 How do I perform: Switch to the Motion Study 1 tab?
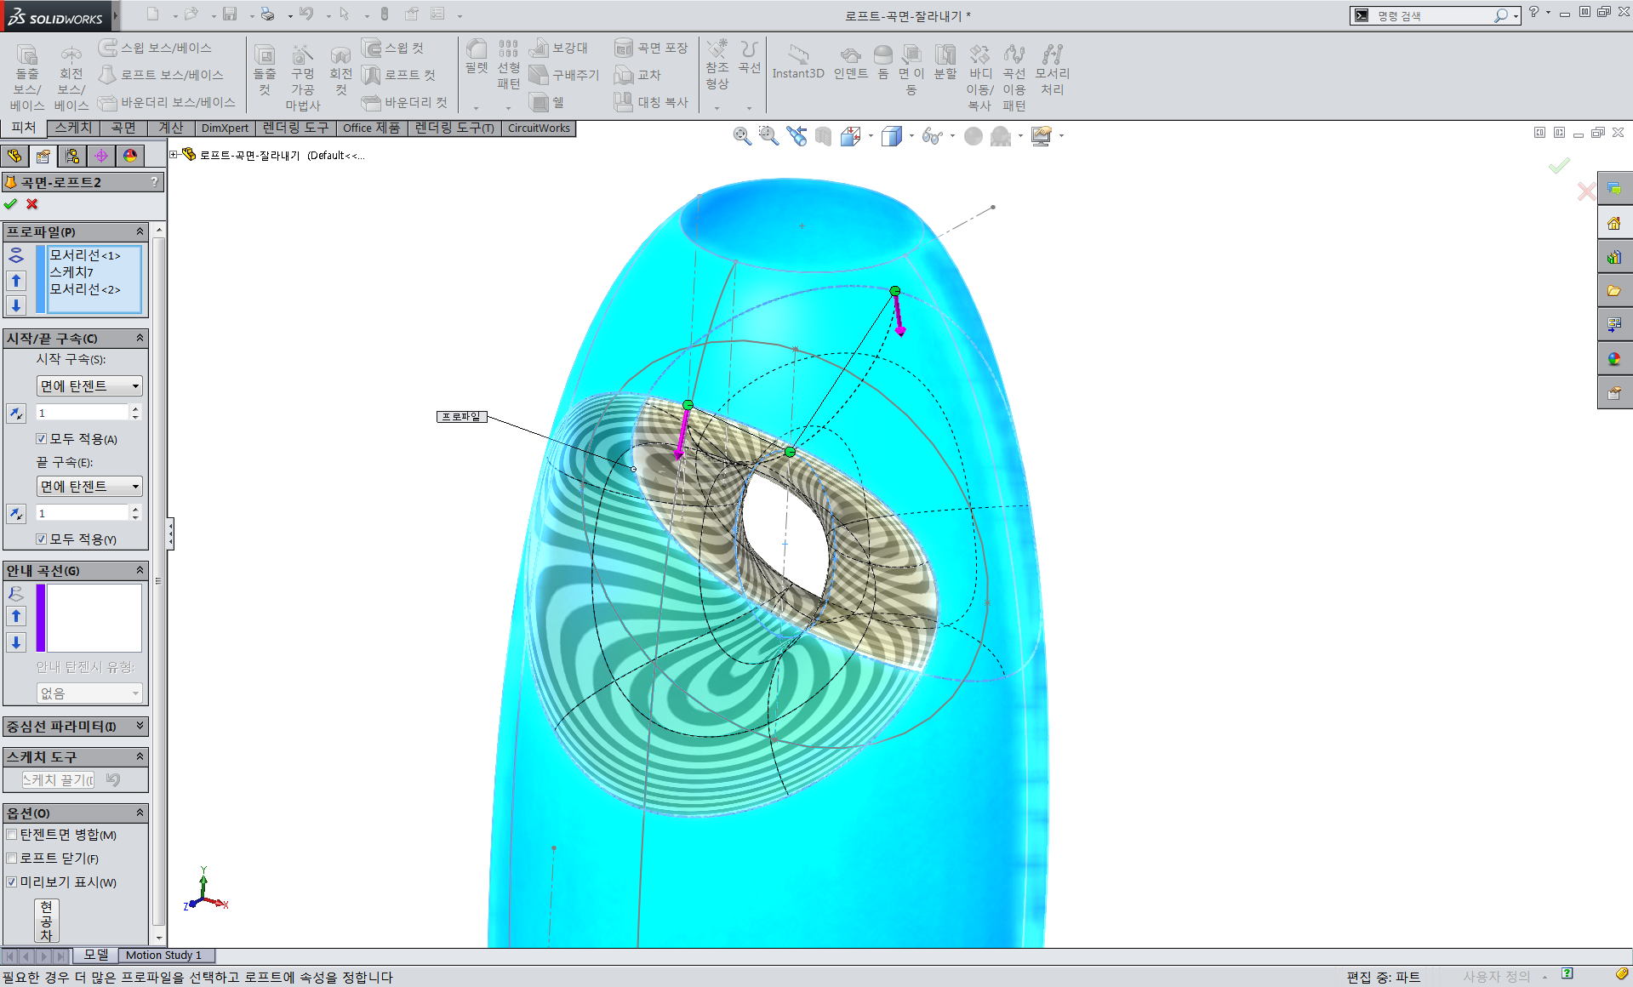[164, 956]
